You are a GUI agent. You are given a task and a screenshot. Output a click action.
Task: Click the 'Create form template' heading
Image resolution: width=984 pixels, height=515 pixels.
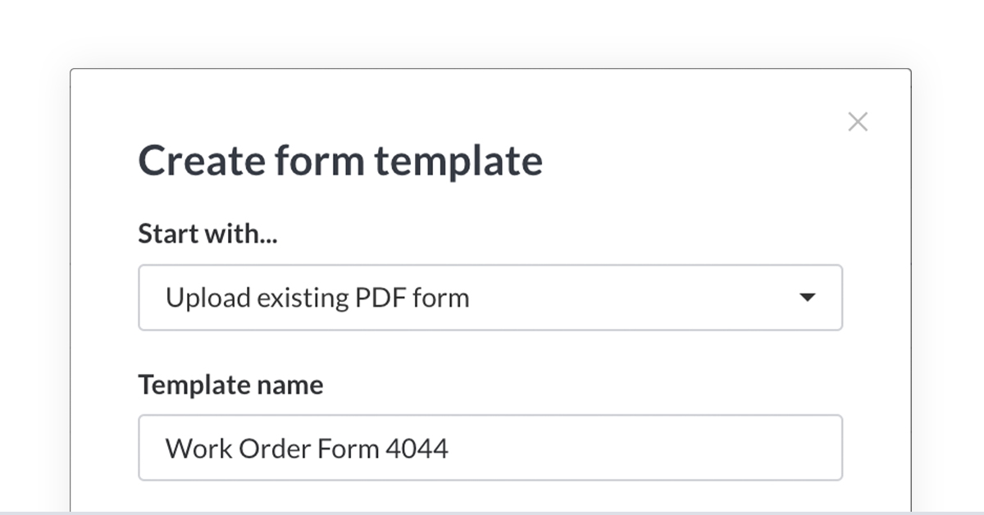pos(339,160)
